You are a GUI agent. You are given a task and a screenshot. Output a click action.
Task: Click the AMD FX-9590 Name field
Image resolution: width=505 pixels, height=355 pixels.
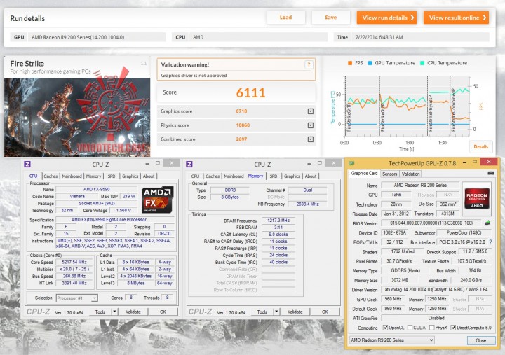(97, 189)
